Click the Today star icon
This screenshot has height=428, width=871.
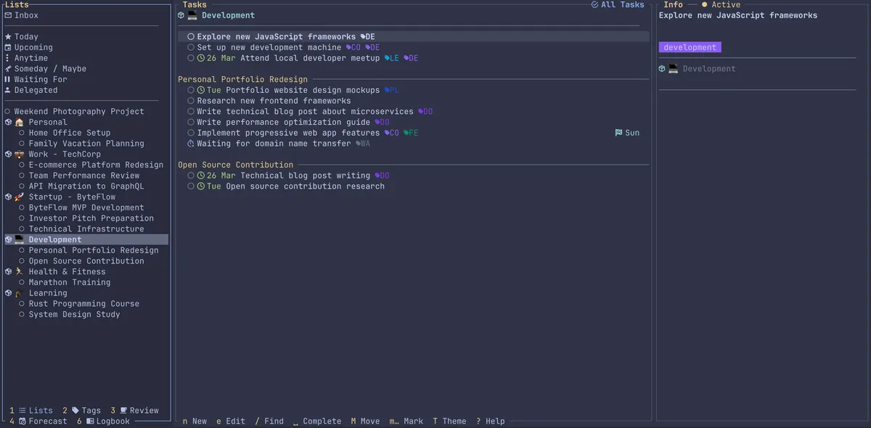[x=8, y=36]
